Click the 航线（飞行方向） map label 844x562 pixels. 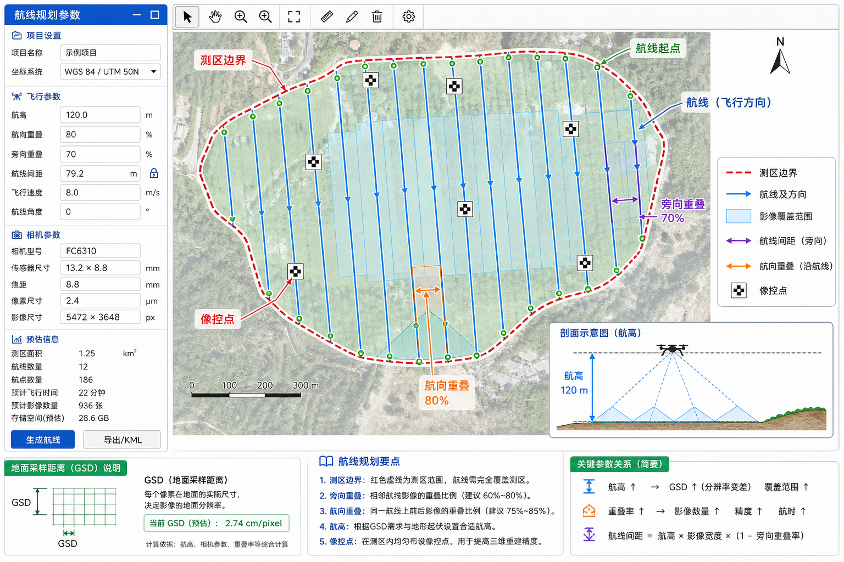tap(729, 103)
